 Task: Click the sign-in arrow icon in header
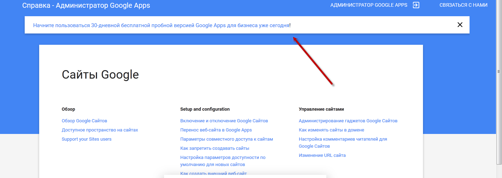(x=416, y=5)
